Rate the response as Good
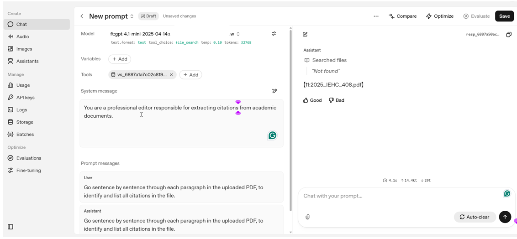The width and height of the screenshot is (517, 239). (312, 100)
